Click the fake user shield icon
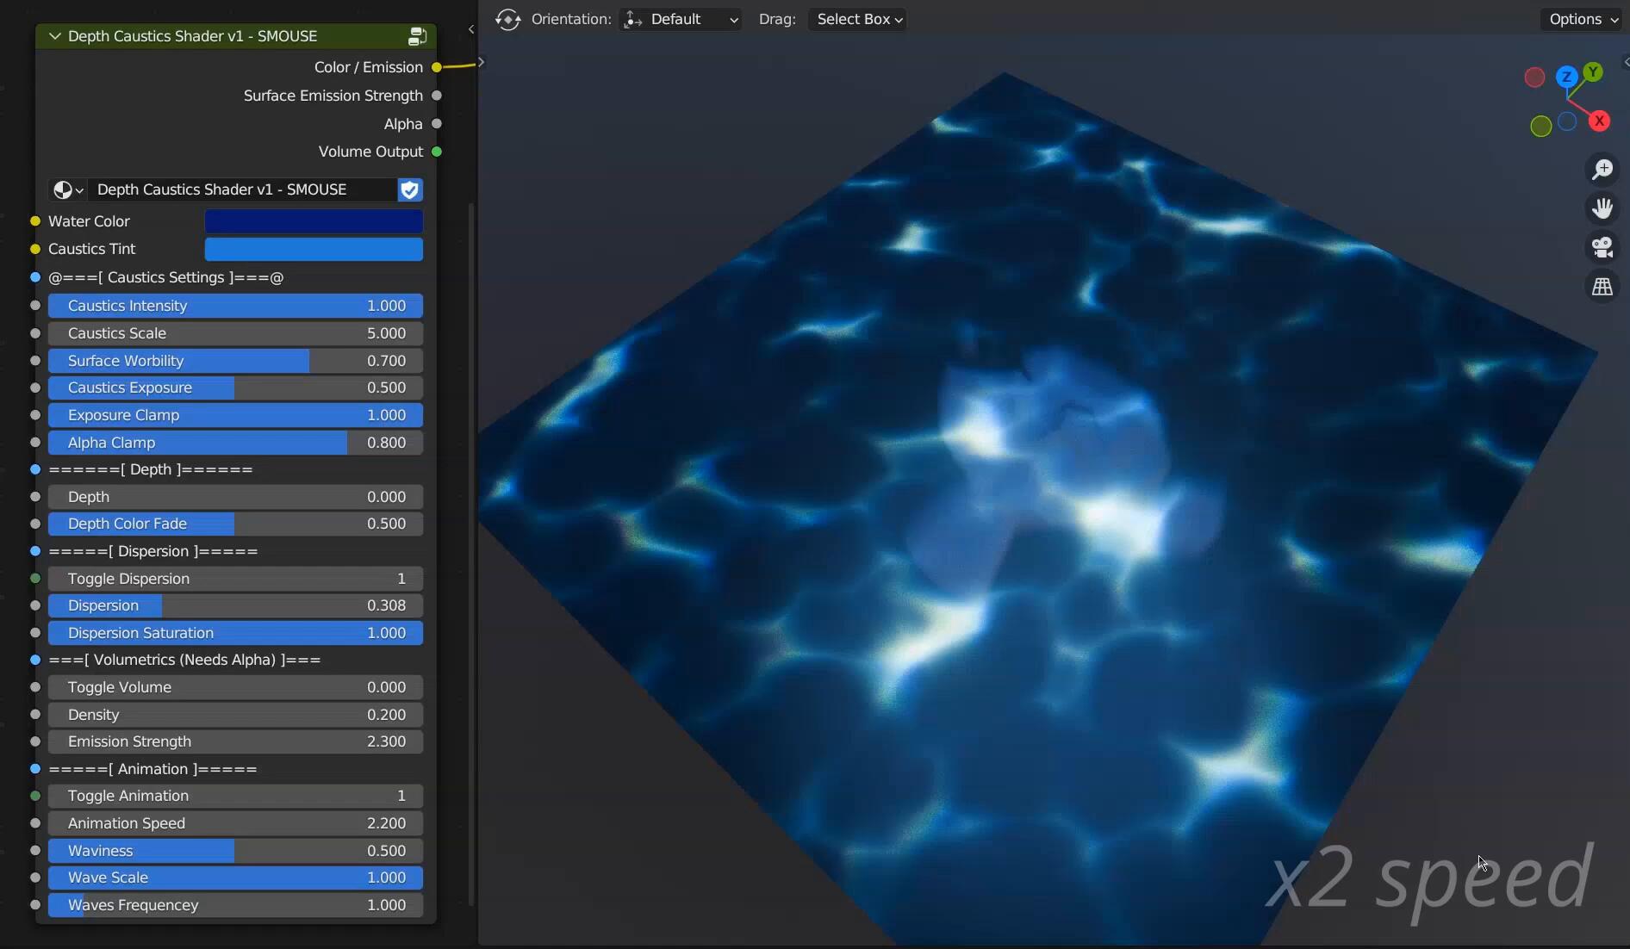The height and width of the screenshot is (949, 1630). tap(410, 189)
